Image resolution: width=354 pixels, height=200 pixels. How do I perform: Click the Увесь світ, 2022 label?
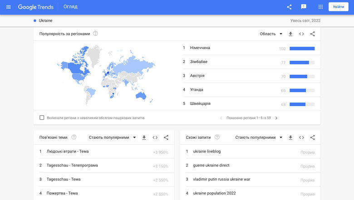click(x=305, y=20)
